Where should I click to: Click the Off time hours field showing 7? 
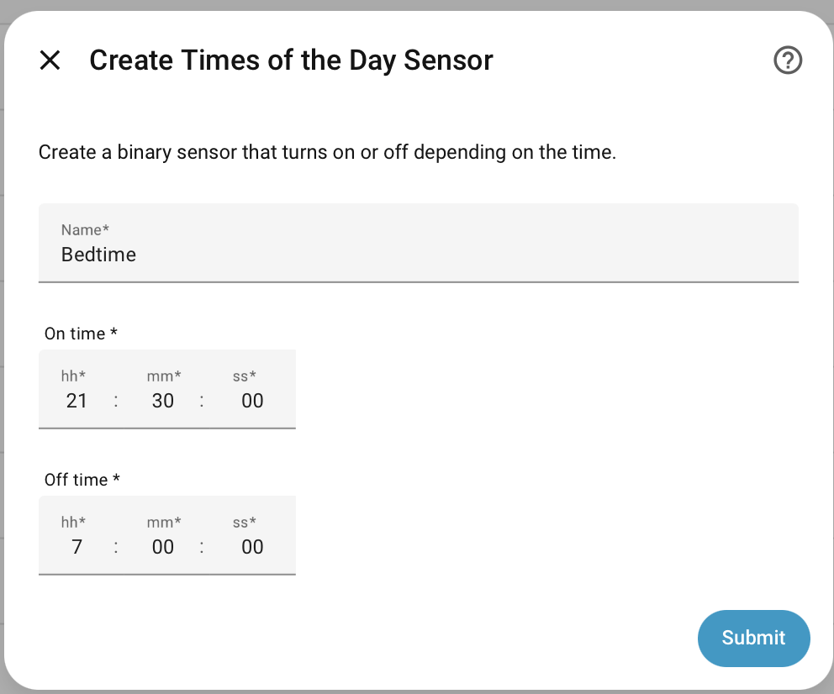(x=77, y=547)
